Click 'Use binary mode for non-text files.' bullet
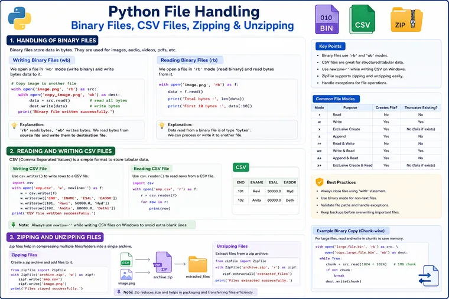Viewport: 449px width, 299px height. (x=349, y=198)
